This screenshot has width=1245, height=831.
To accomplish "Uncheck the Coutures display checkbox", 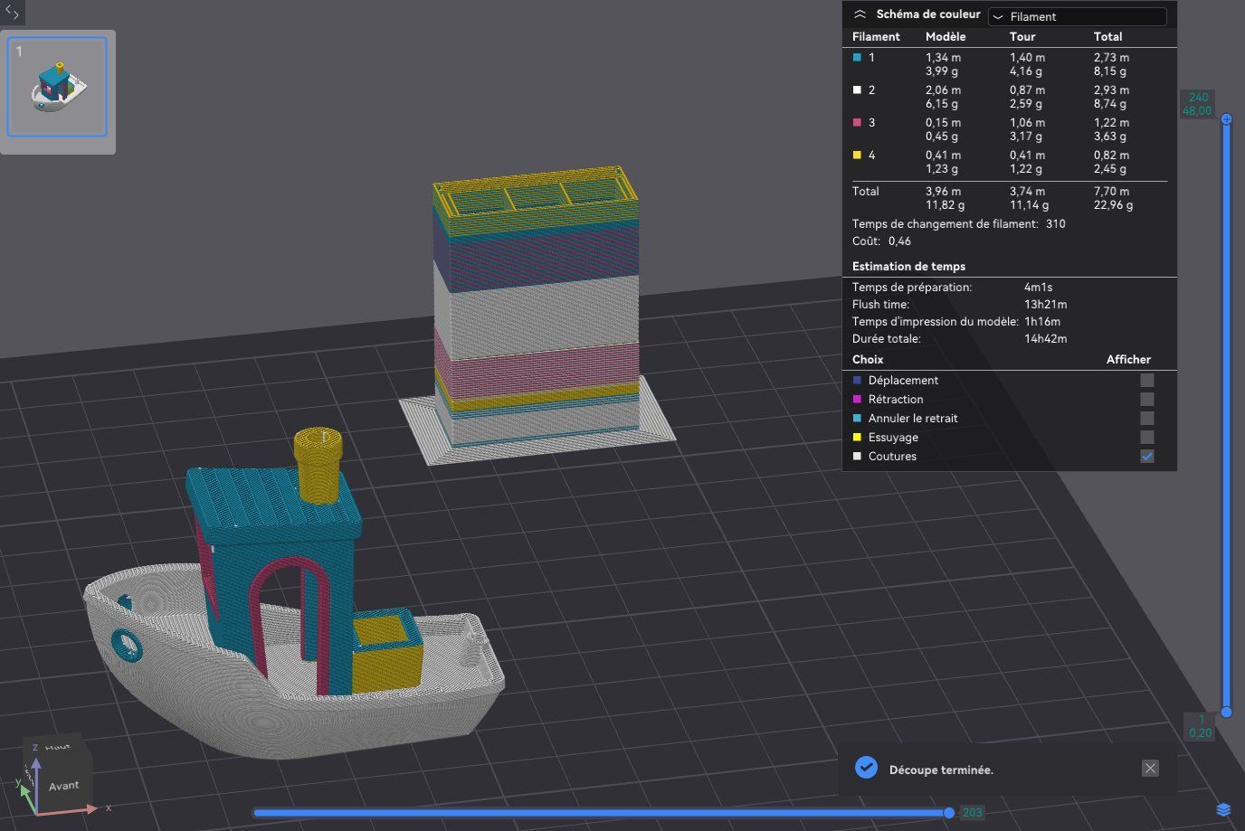I will click(x=1146, y=457).
